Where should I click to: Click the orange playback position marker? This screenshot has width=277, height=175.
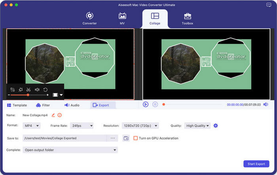tap(163, 104)
